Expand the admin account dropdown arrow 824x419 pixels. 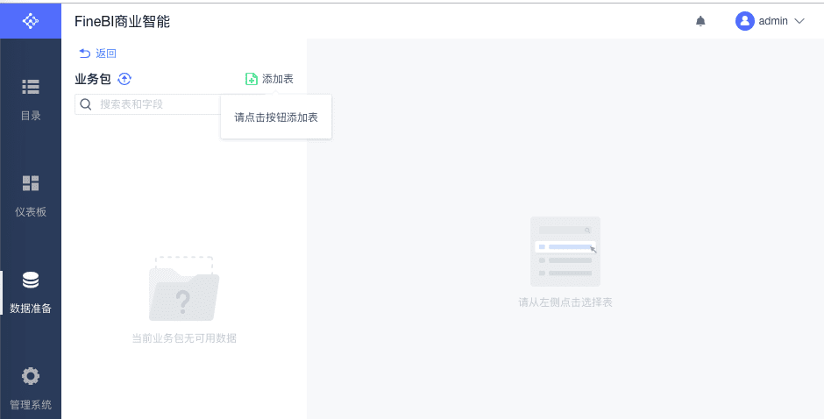(799, 21)
